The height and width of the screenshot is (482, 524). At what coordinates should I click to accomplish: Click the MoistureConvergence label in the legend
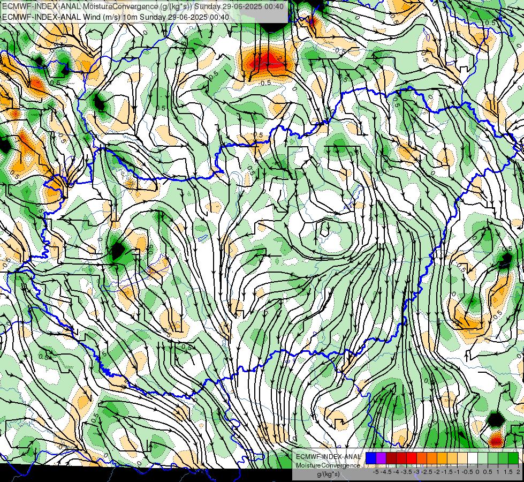(x=328, y=465)
